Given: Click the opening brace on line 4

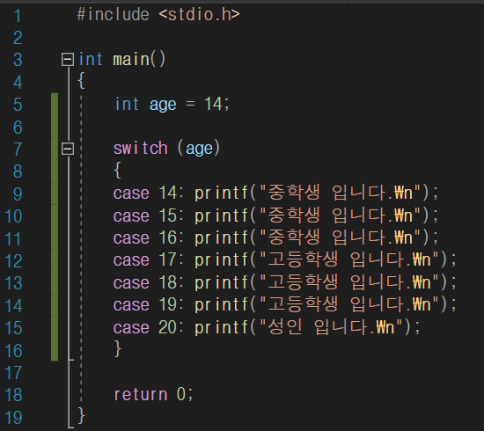Looking at the screenshot, I should coord(81,81).
